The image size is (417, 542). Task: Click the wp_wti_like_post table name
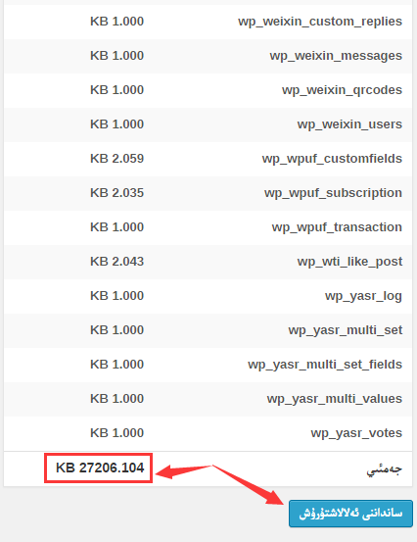pos(349,262)
